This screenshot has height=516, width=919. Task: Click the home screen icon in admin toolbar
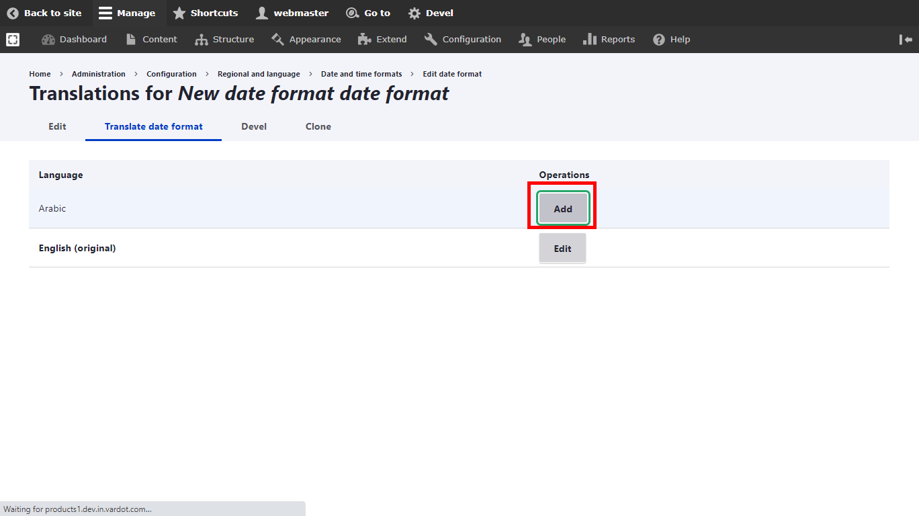click(x=13, y=40)
